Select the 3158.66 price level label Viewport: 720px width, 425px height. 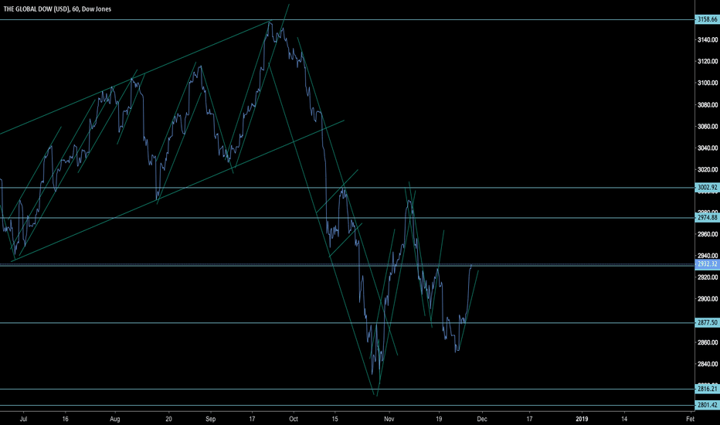click(707, 19)
